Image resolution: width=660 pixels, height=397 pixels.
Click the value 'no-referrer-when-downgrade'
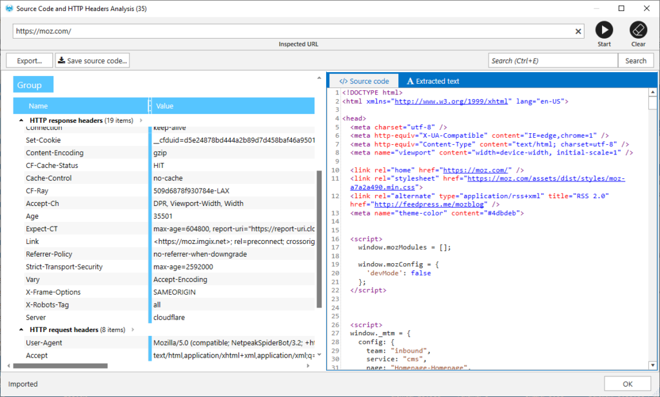[x=200, y=254]
